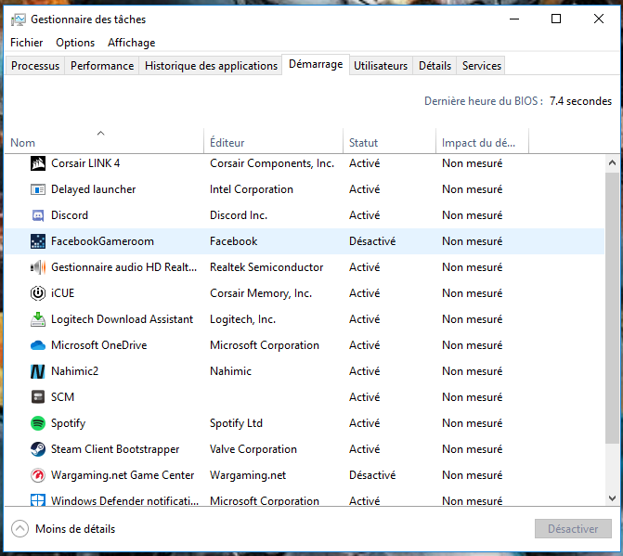Click the Désactiver button

(573, 528)
